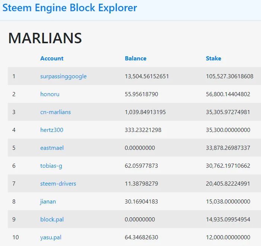This screenshot has width=261, height=246.
Task: Open the hertz300 account link
Action: coord(52,130)
